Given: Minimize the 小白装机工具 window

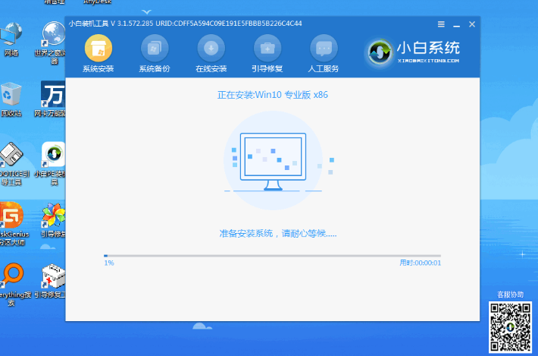Looking at the screenshot, I should pyautogui.click(x=456, y=25).
